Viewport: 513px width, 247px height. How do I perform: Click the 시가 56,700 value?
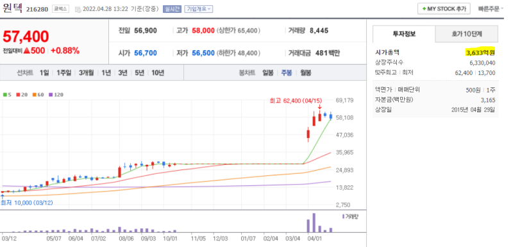coord(146,53)
